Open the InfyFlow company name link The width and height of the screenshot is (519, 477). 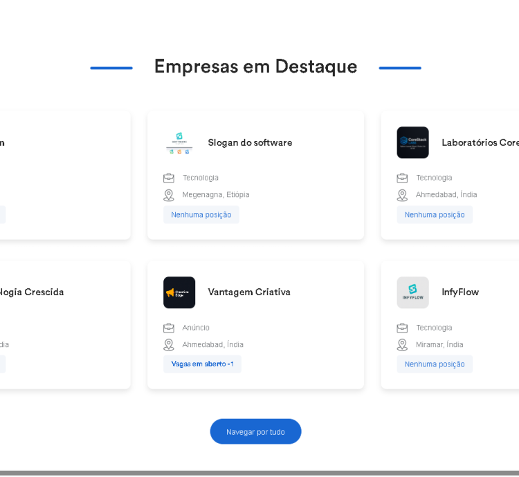point(460,292)
